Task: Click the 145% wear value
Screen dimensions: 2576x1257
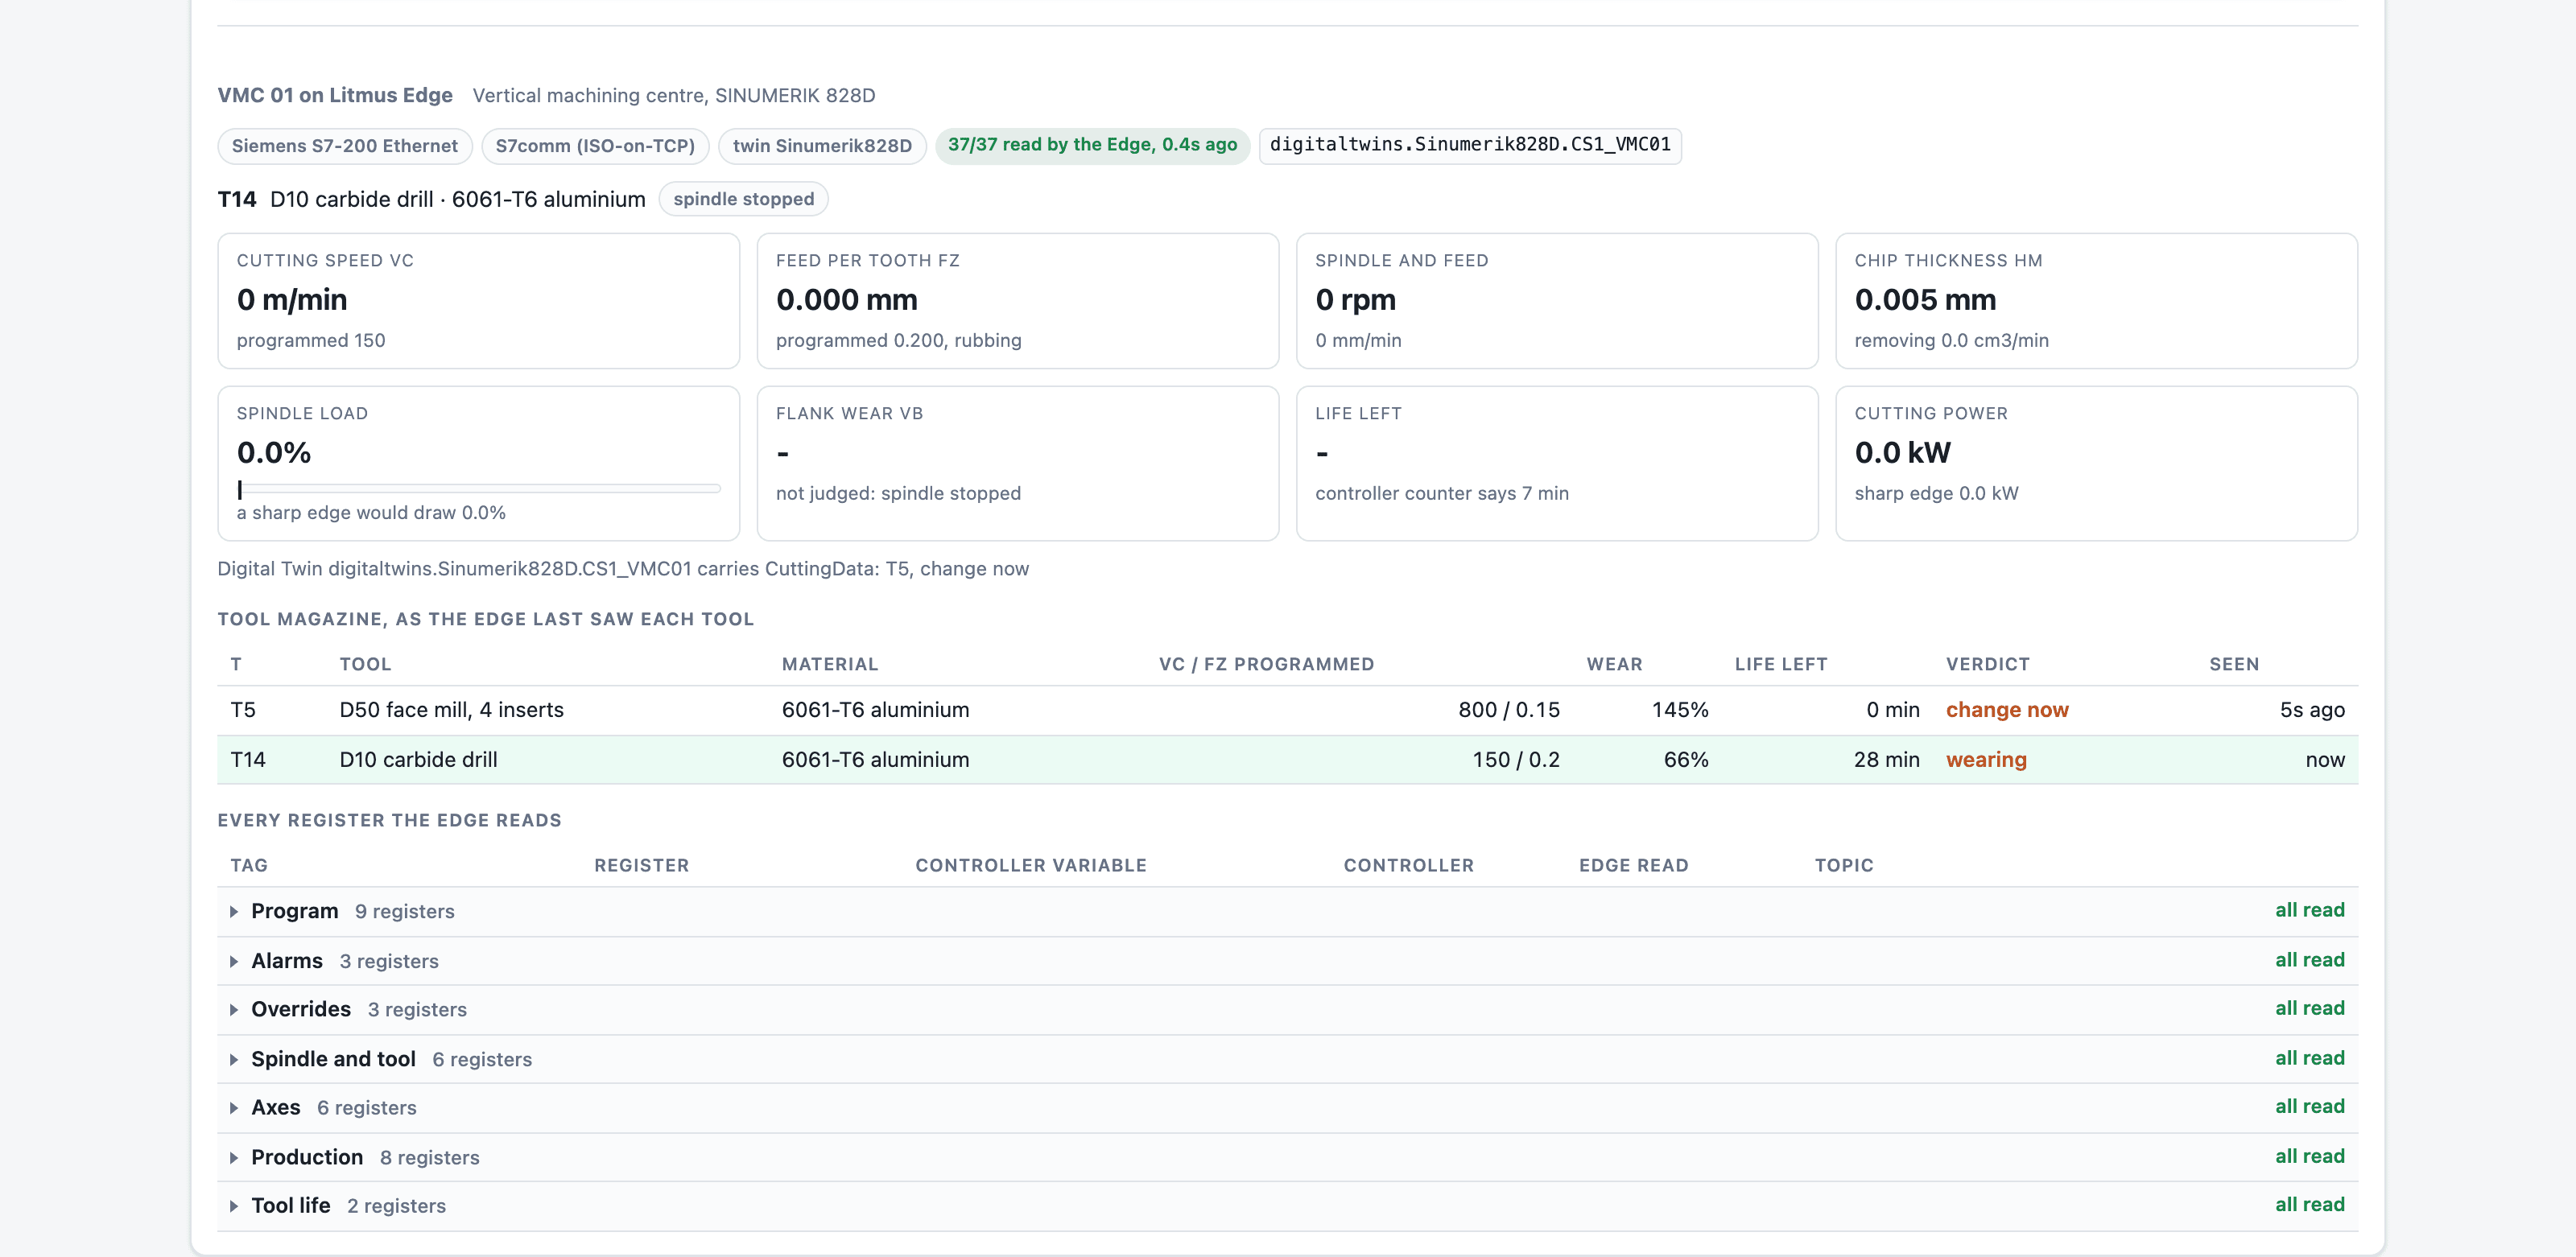Action: tap(1680, 710)
